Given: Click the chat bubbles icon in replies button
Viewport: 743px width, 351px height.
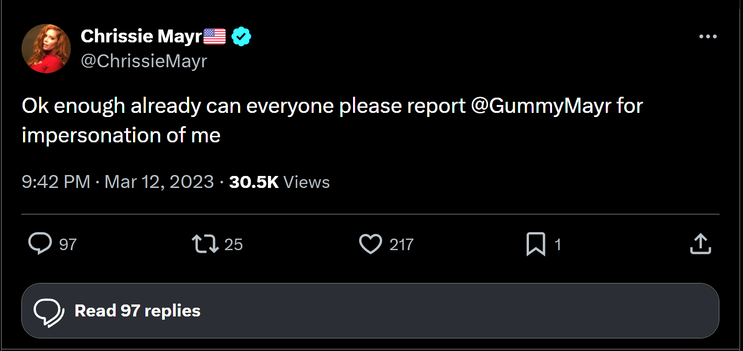Looking at the screenshot, I should tap(49, 312).
